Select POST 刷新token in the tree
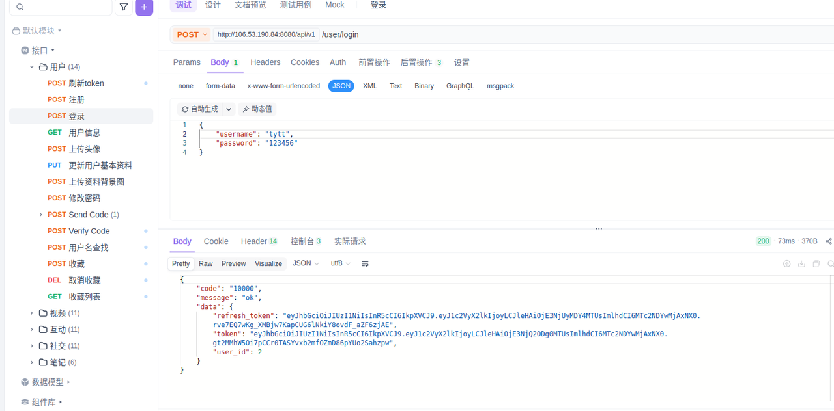 (81, 83)
